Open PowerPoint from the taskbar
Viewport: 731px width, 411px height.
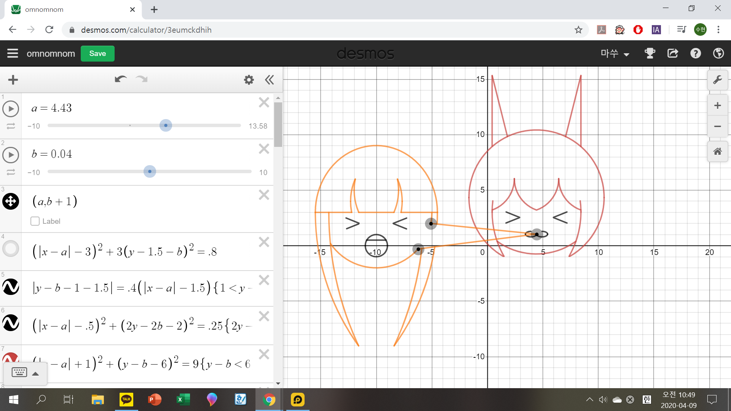click(x=155, y=400)
